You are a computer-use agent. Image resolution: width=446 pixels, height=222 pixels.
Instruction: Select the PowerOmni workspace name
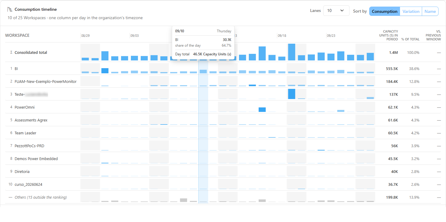click(x=24, y=107)
